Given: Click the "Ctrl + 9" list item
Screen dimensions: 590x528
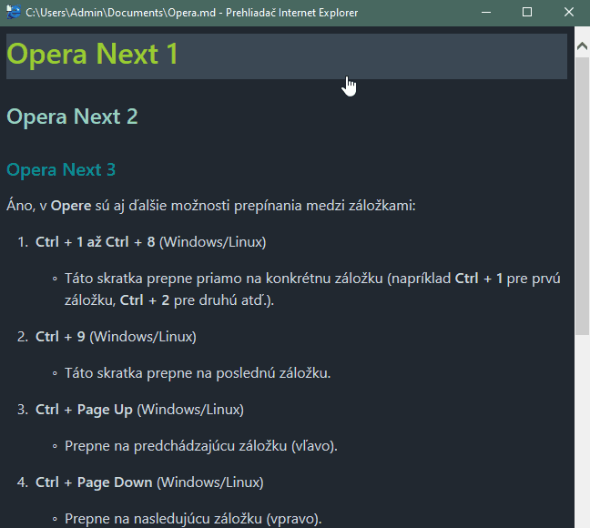Looking at the screenshot, I should tap(115, 337).
